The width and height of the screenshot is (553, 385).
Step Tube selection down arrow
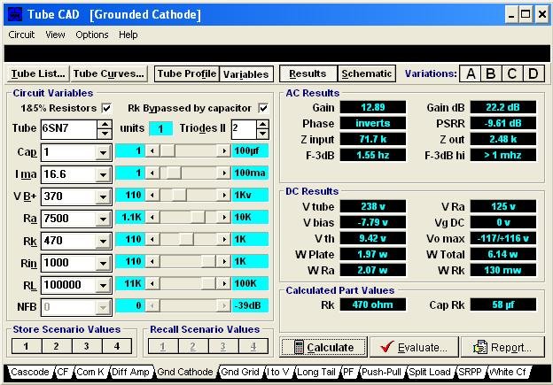[x=105, y=134]
